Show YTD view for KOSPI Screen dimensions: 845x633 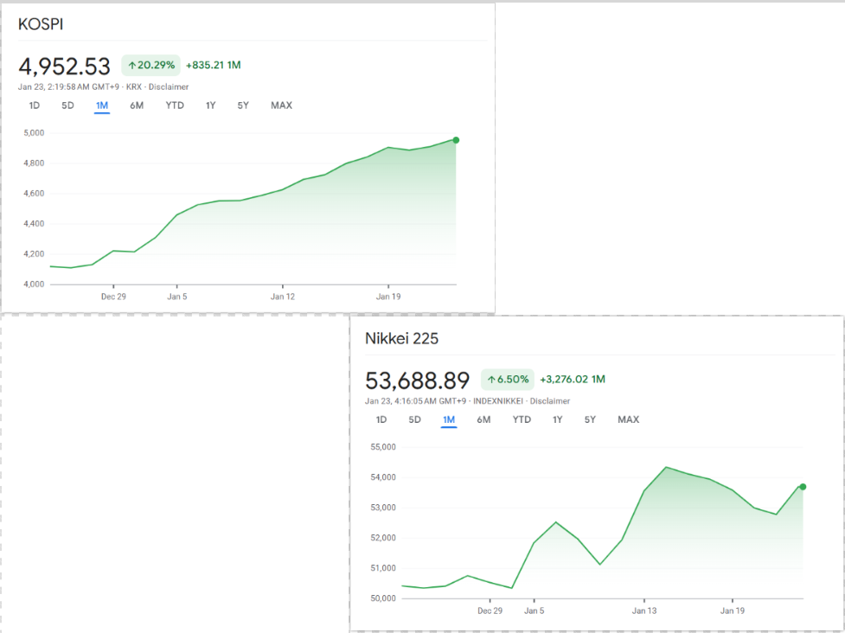175,105
